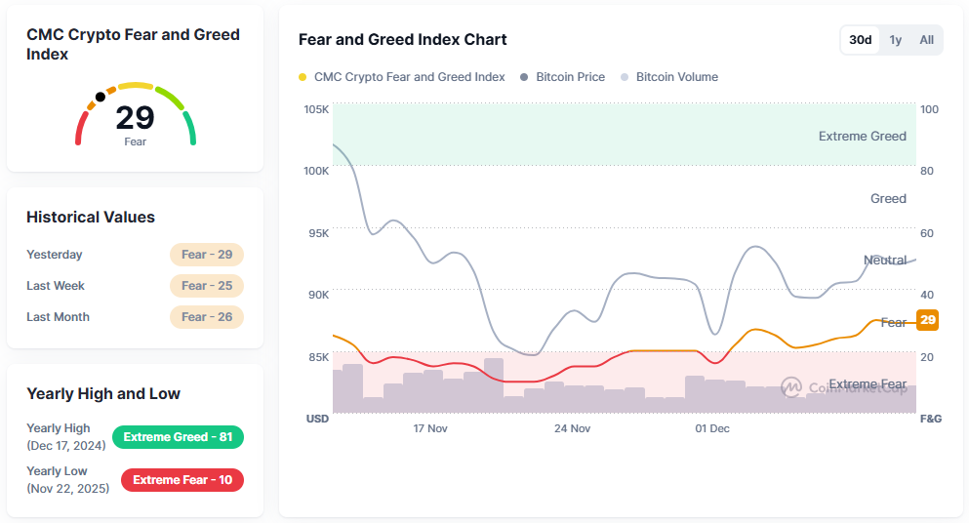Click the Yesterday Fear - 29 badge
The image size is (969, 523).
coord(206,255)
